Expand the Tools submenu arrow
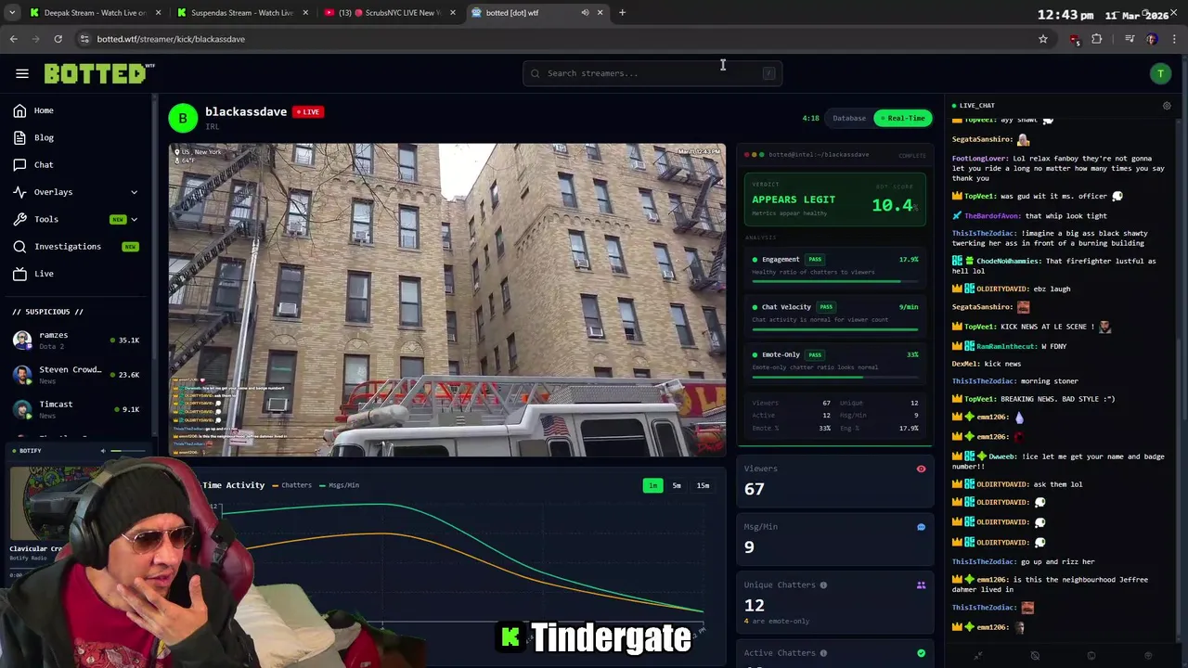Screen dimensions: 1188x668 click(x=134, y=219)
